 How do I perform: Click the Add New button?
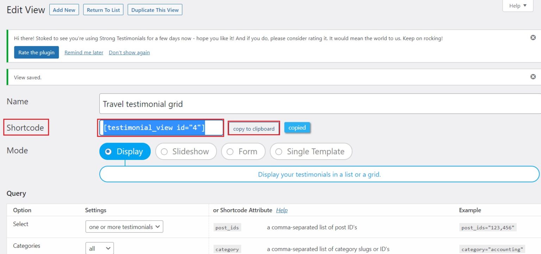point(64,10)
